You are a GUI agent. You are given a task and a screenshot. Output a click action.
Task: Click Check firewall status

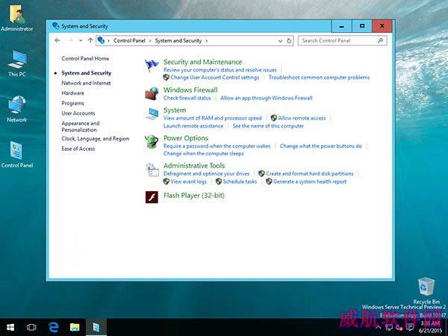tap(187, 98)
